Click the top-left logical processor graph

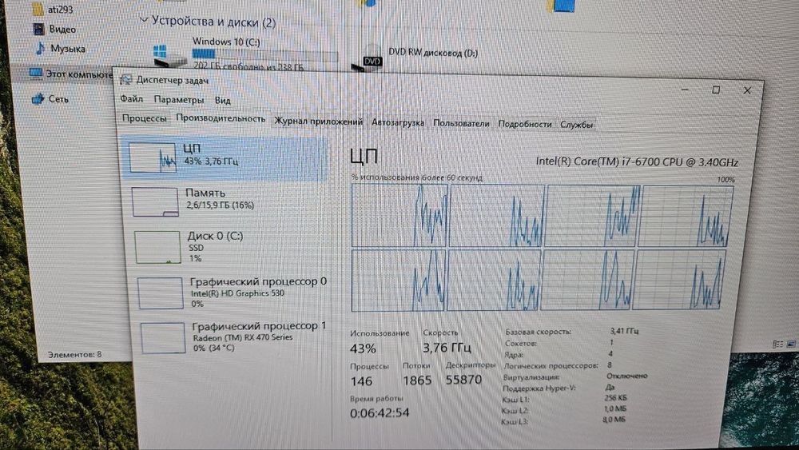coord(399,216)
